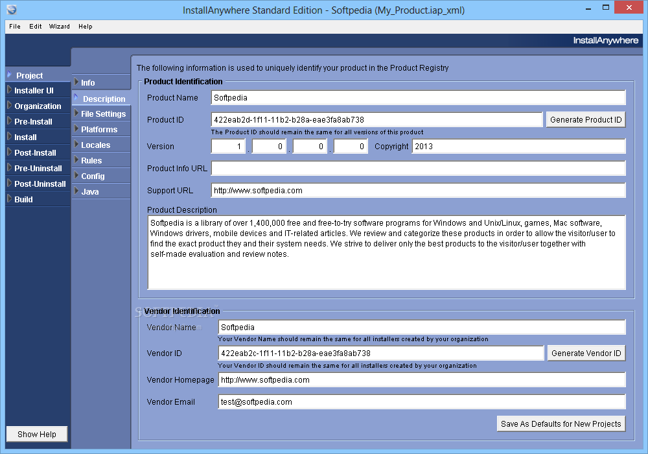Click the Generate Product ID button
The image size is (648, 454).
coord(586,119)
